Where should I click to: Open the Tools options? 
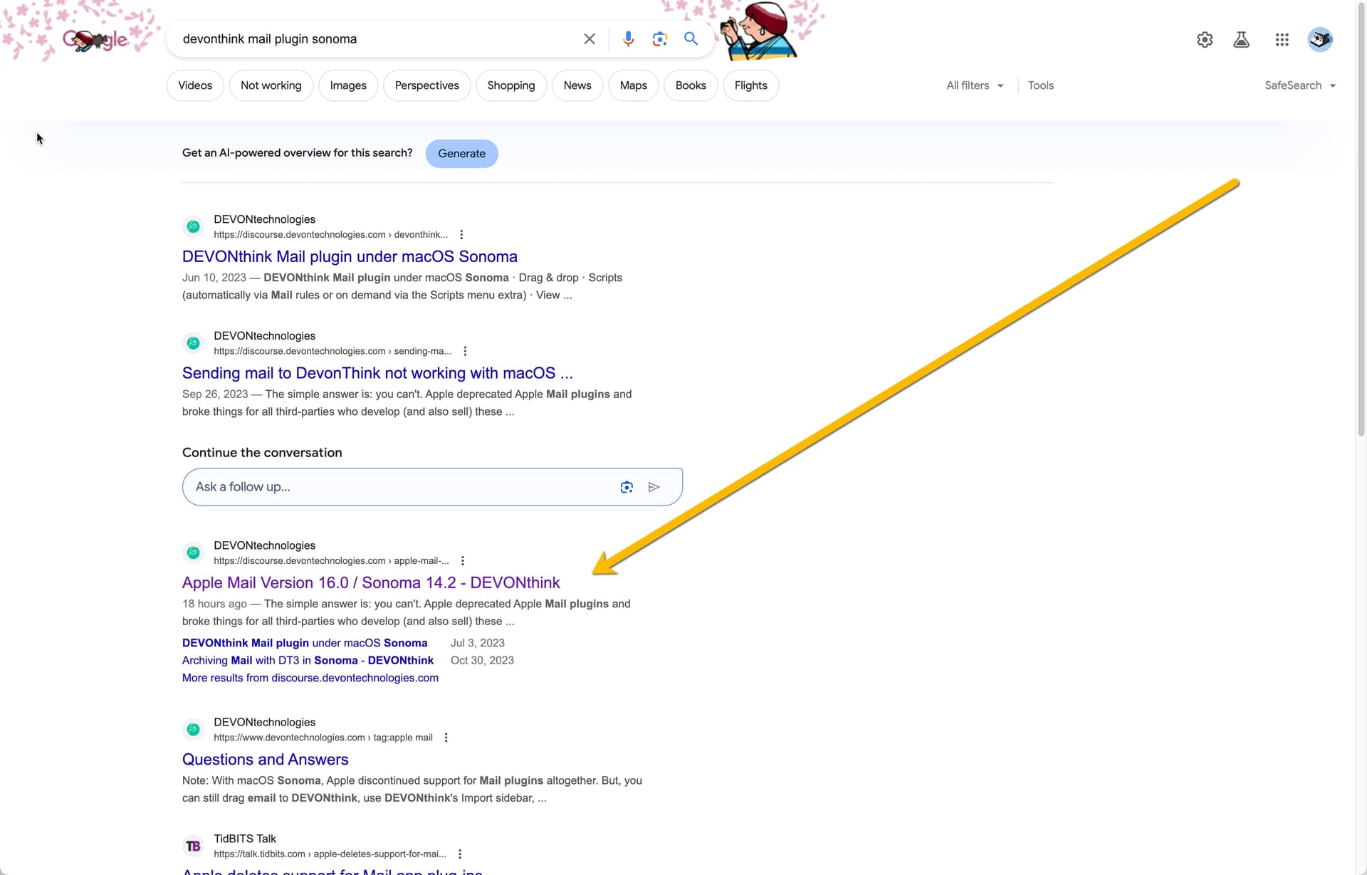pos(1040,85)
